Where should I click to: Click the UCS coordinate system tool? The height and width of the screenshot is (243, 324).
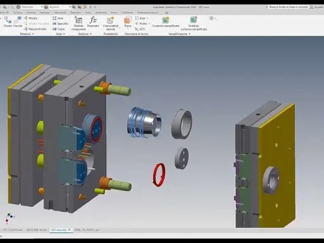[x=140, y=29]
